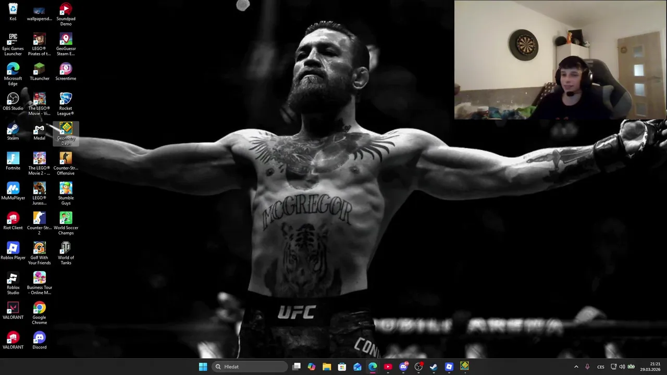Select the Medal desktop shortcut

(40, 132)
